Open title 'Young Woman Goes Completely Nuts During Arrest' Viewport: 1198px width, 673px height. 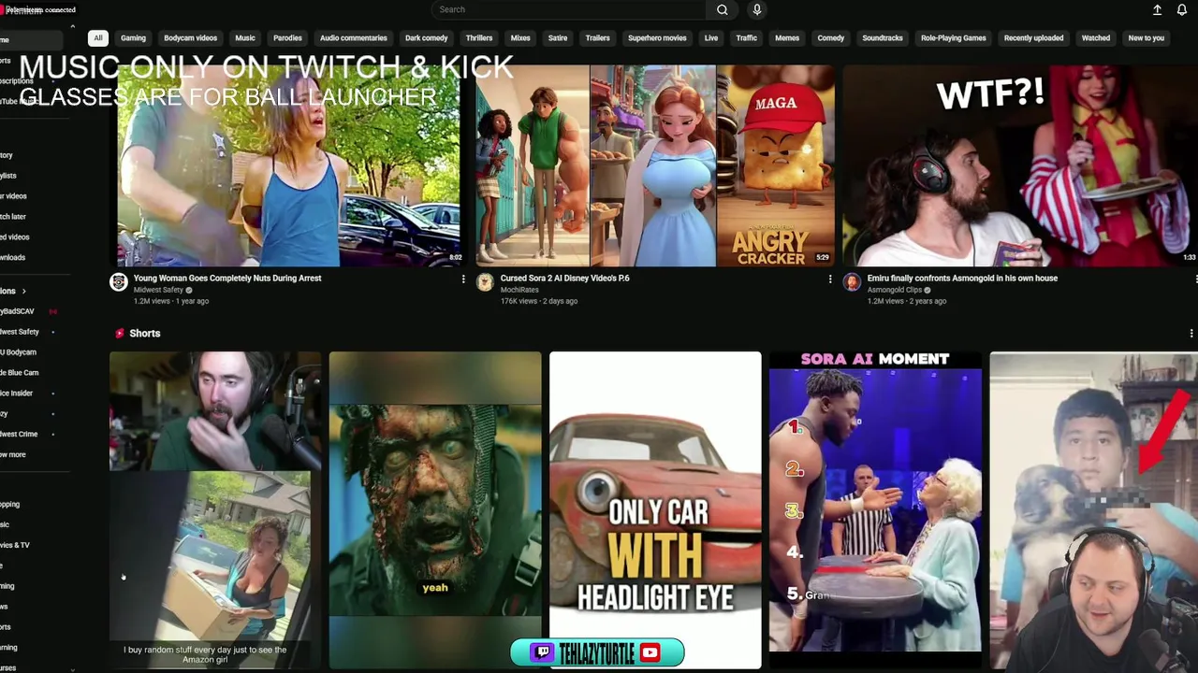point(227,279)
